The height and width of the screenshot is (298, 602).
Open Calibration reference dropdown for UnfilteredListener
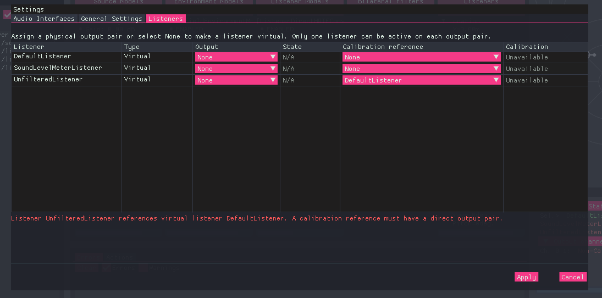tap(422, 80)
